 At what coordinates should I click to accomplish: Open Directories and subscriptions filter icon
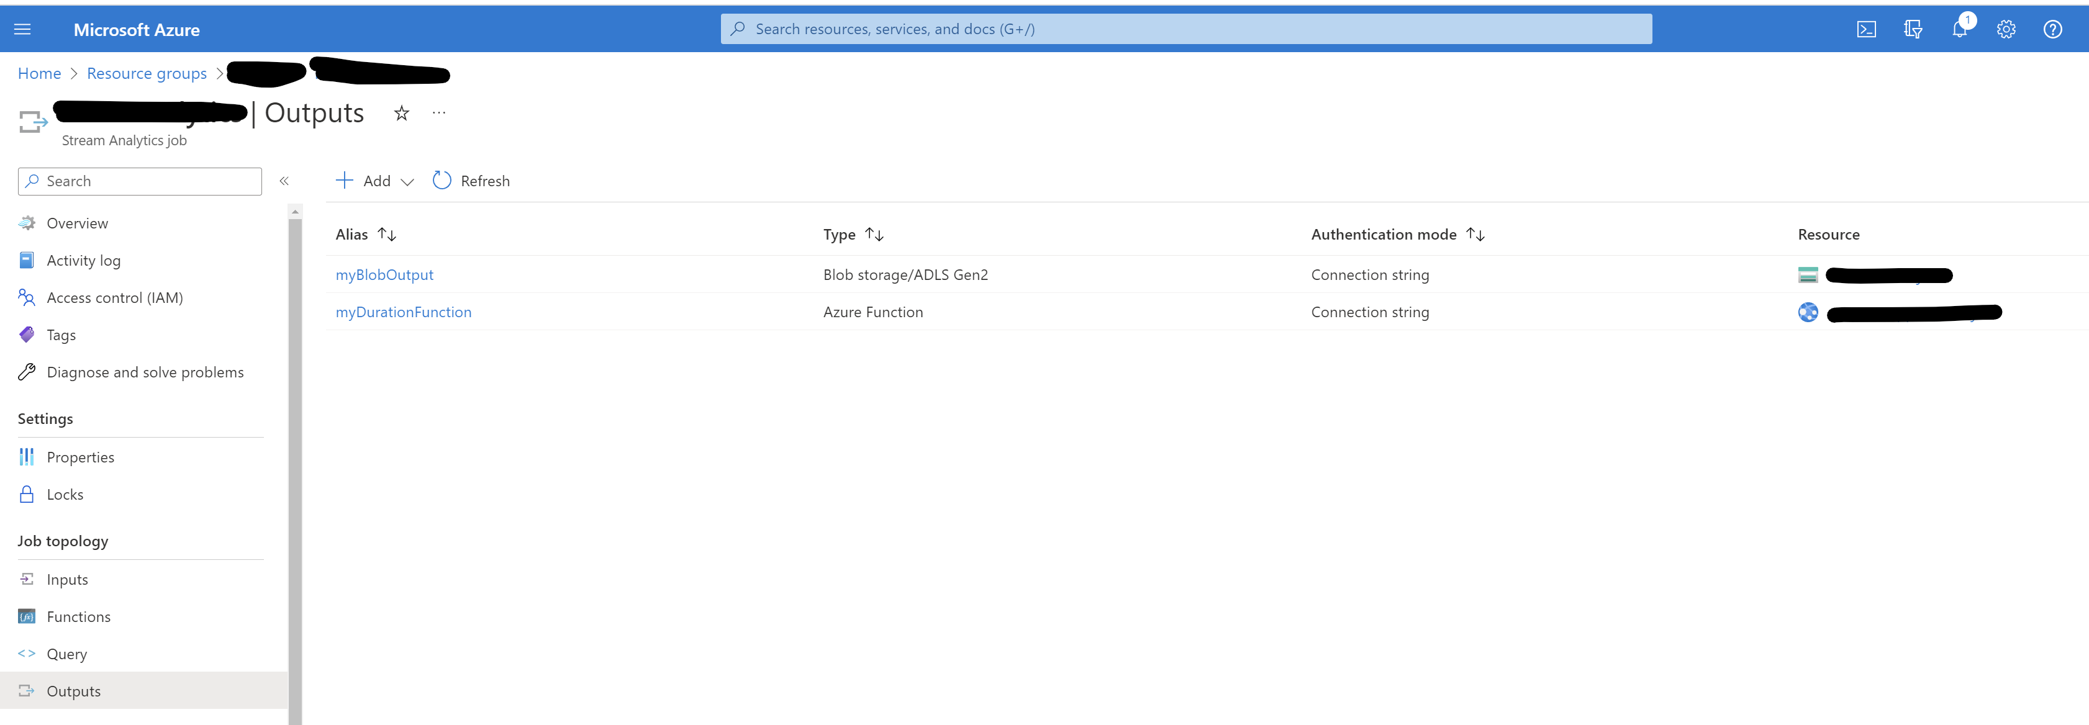pyautogui.click(x=1912, y=29)
